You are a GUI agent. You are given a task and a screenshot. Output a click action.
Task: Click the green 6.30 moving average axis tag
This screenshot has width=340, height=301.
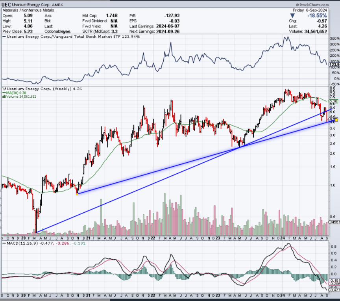[333, 101]
